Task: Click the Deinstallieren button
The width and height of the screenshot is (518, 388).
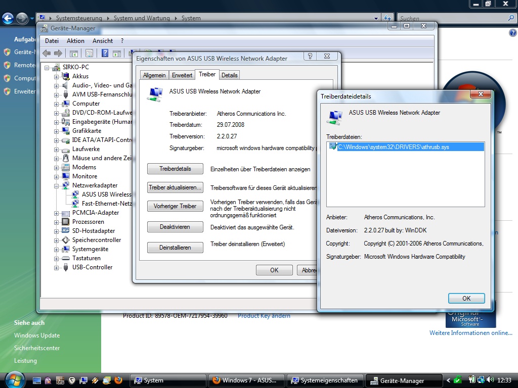Action: 175,248
